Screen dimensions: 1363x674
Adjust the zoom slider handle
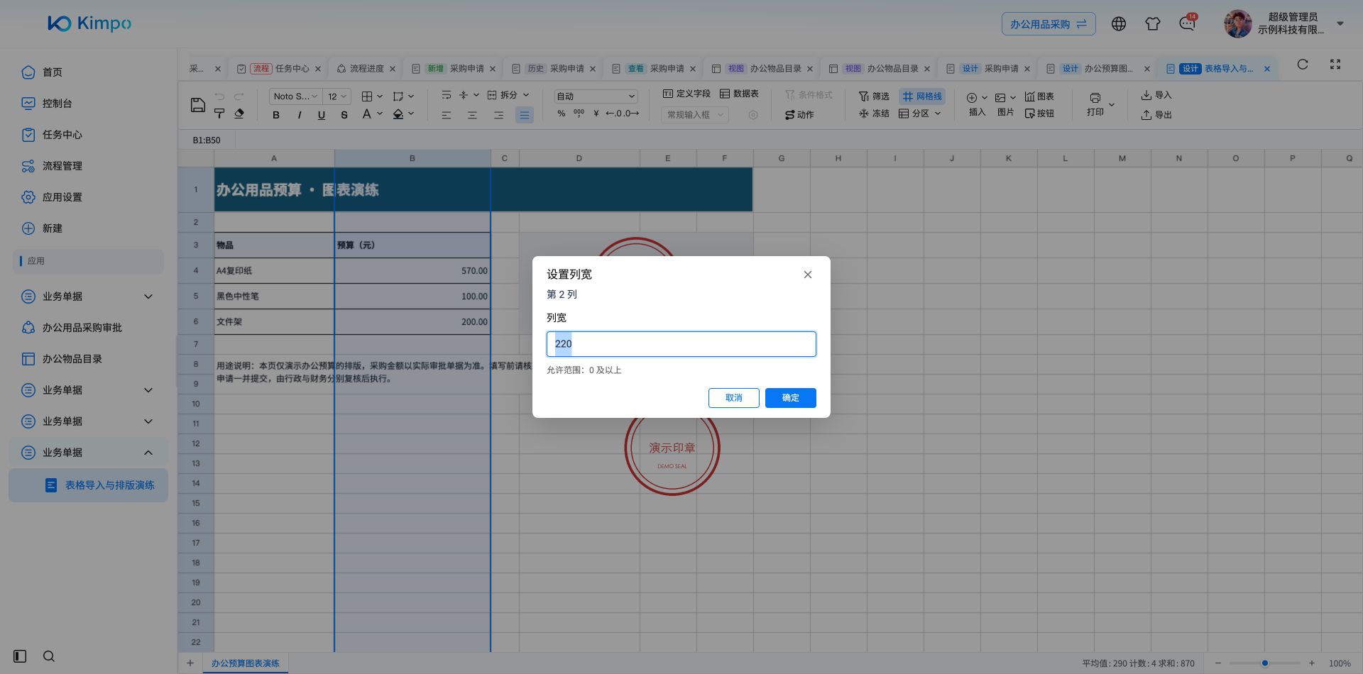[1265, 663]
